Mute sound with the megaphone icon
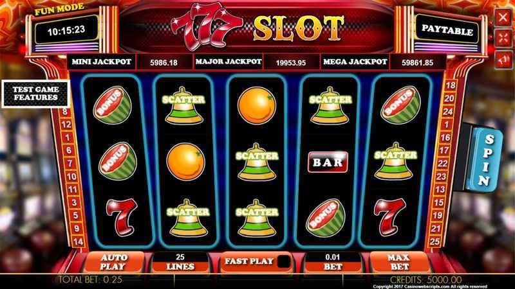The height and width of the screenshot is (289, 515). (x=503, y=60)
